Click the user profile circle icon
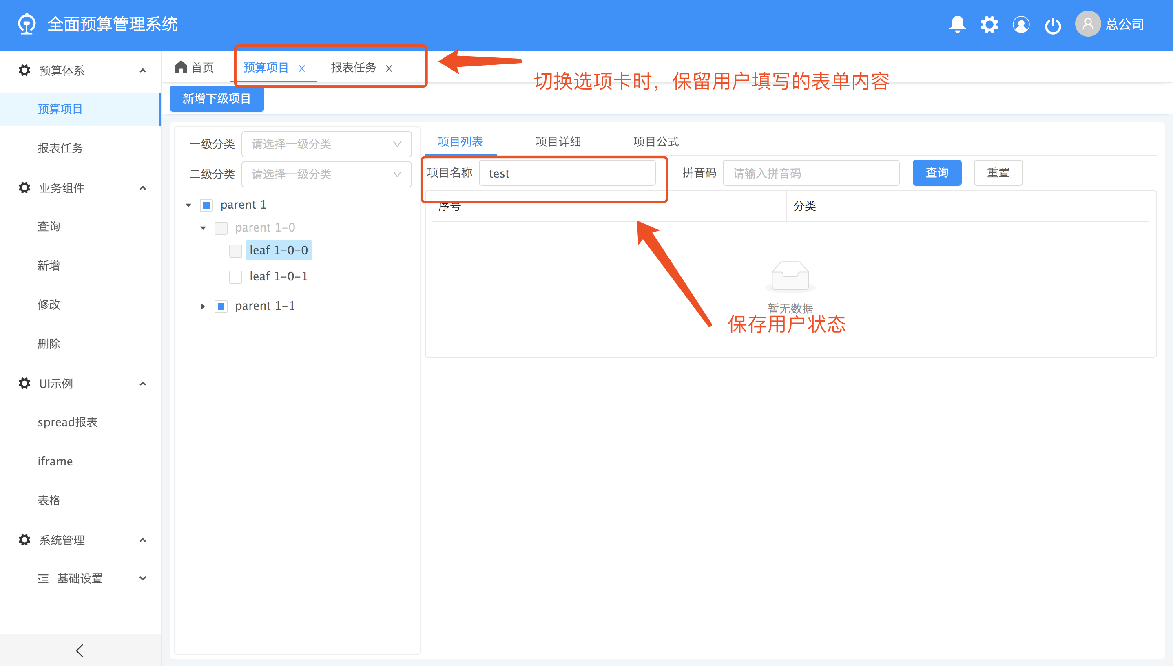Image resolution: width=1173 pixels, height=666 pixels. click(1021, 24)
